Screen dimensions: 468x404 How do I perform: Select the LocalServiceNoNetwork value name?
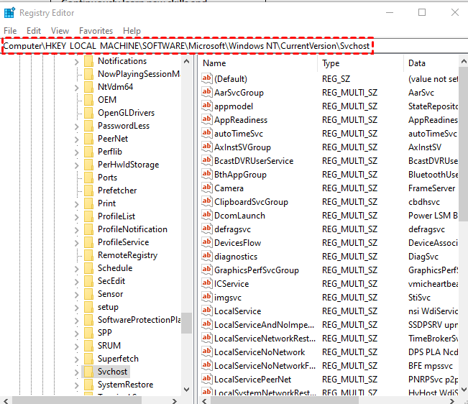[x=260, y=352]
